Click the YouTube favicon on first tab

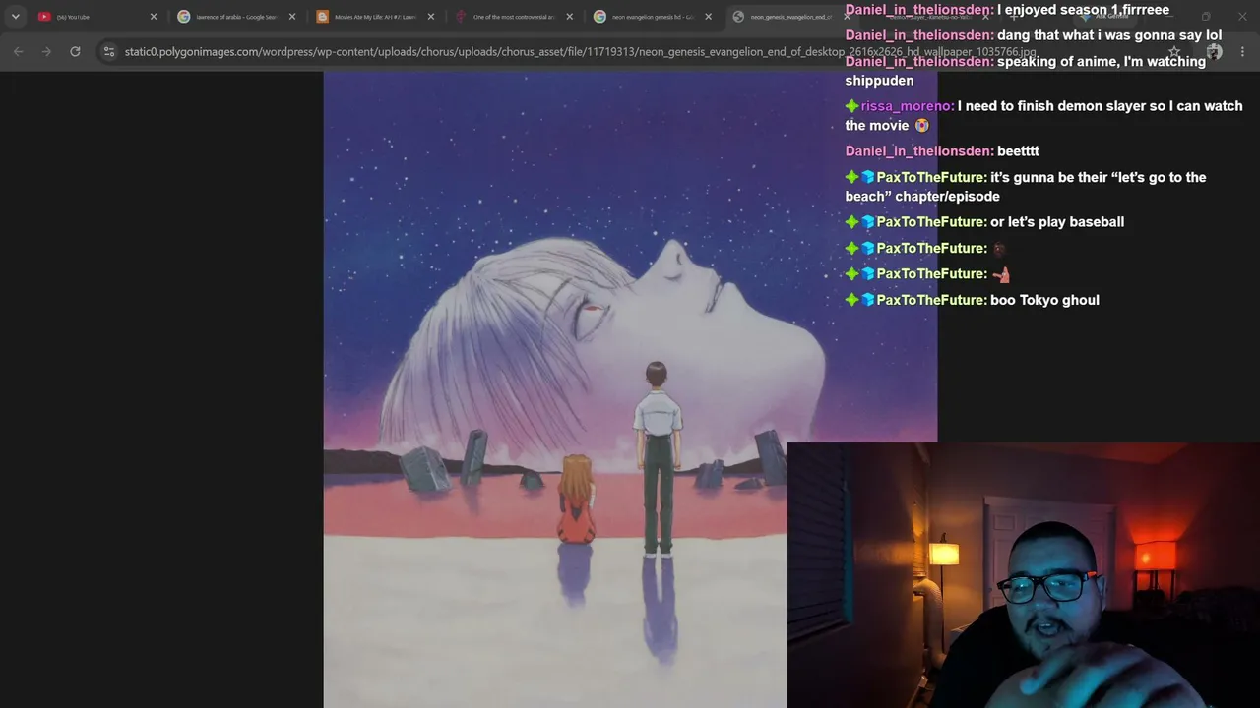point(44,17)
